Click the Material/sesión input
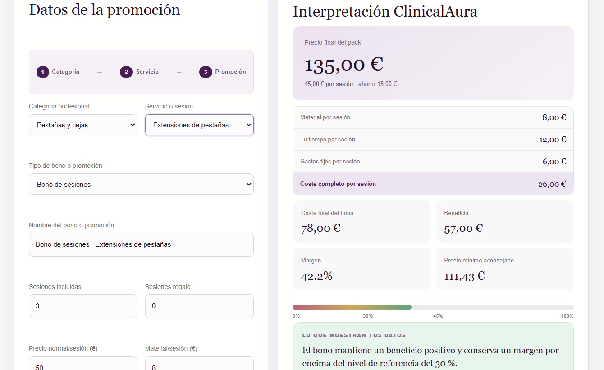Image resolution: width=604 pixels, height=370 pixels. 199,364
